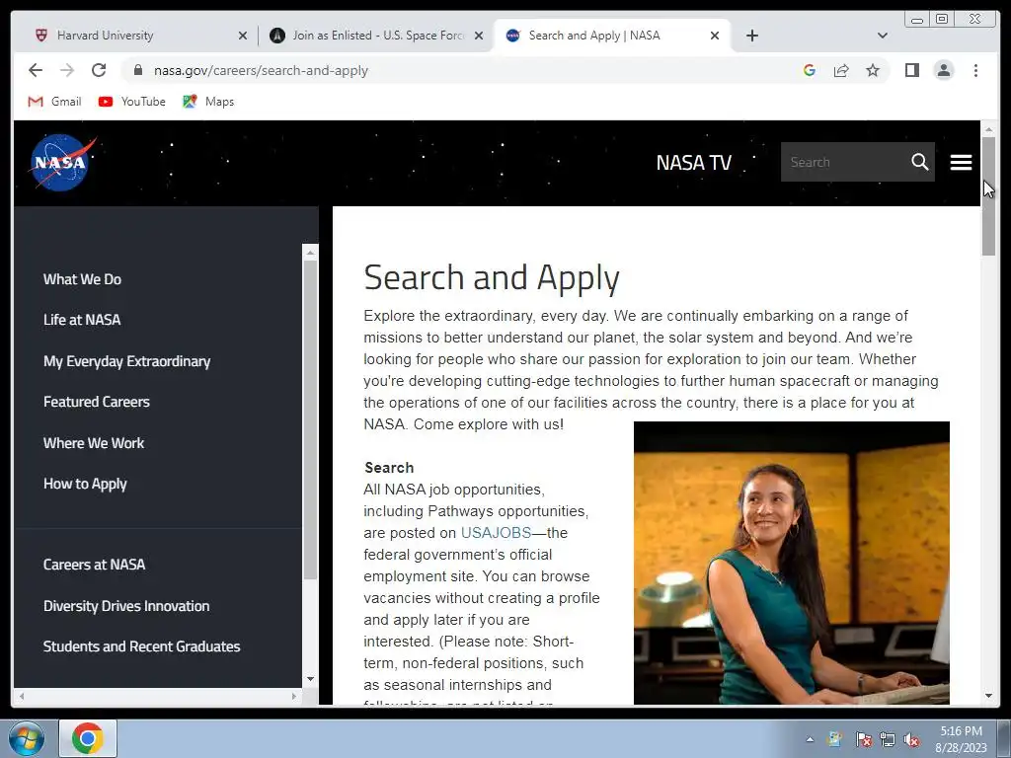Image resolution: width=1011 pixels, height=758 pixels.
Task: Open Where We Work in sidebar
Action: [x=94, y=443]
